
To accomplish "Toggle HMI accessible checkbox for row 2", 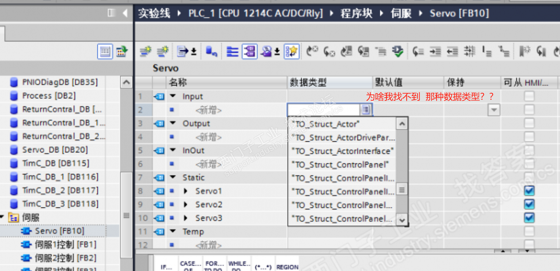I will pyautogui.click(x=529, y=110).
